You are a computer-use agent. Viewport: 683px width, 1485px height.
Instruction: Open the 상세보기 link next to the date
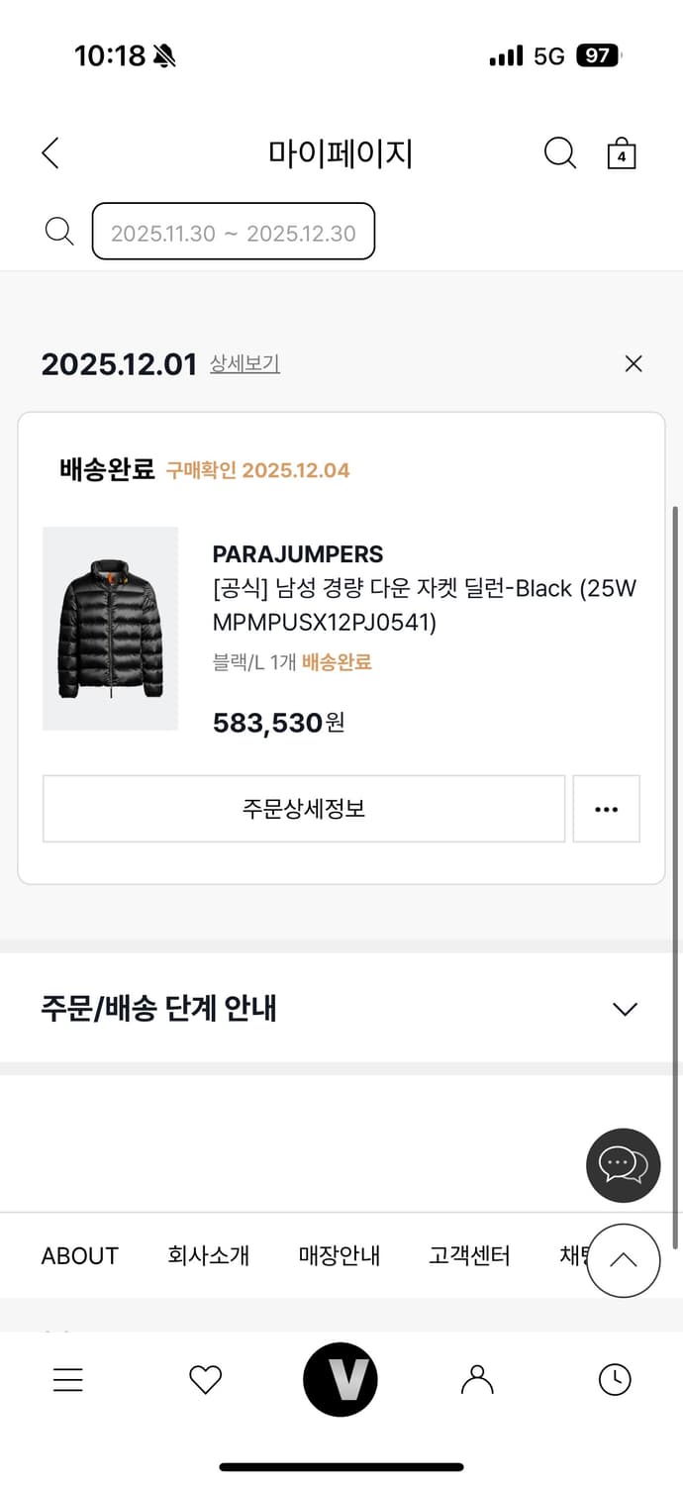coord(244,365)
